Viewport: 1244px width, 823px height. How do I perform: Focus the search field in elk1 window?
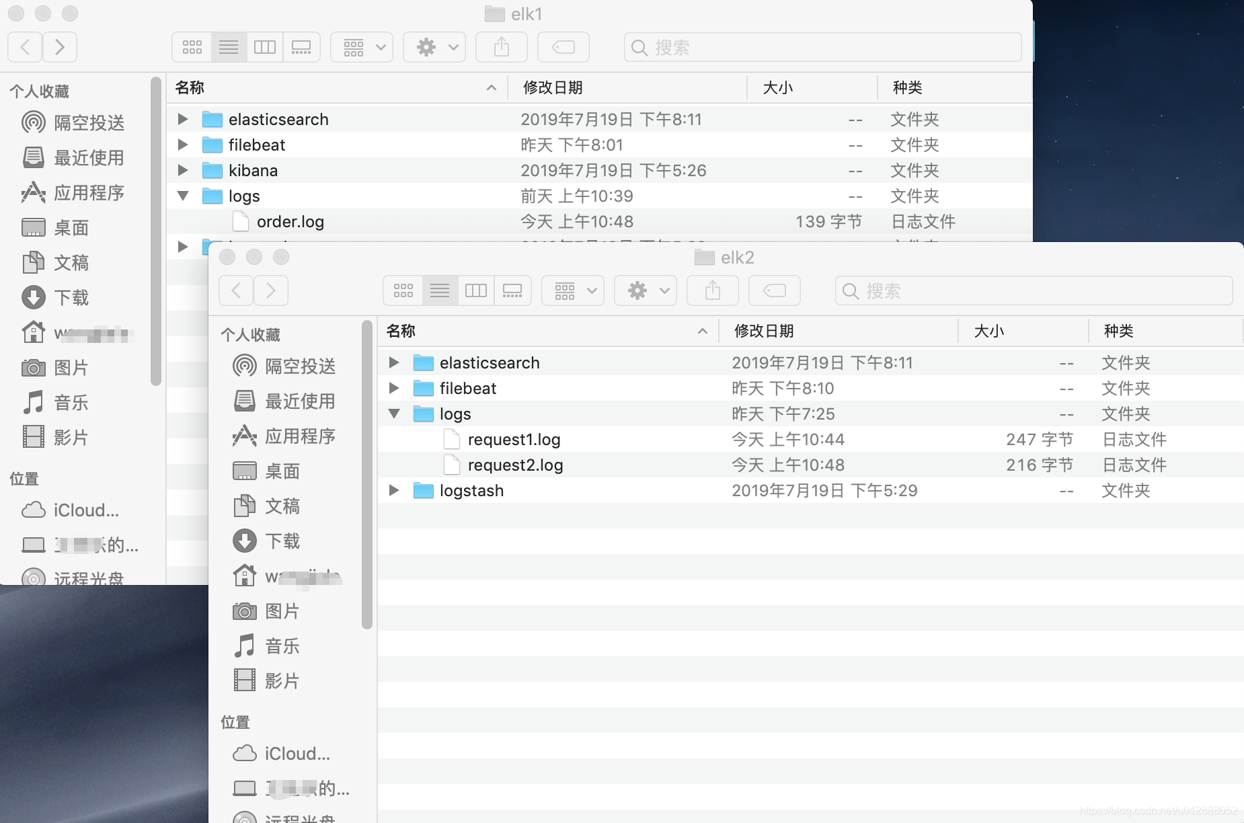(x=823, y=47)
